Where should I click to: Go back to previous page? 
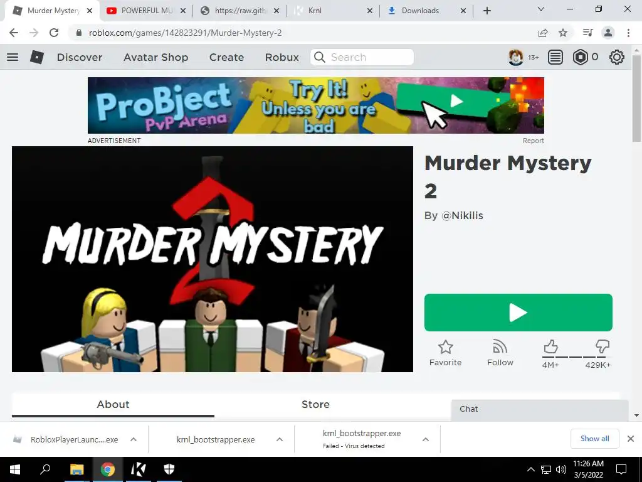click(x=14, y=33)
